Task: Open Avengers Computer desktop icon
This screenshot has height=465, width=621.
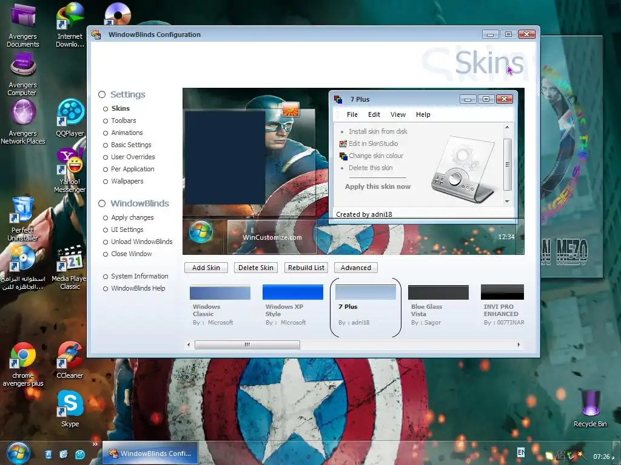Action: (22, 74)
